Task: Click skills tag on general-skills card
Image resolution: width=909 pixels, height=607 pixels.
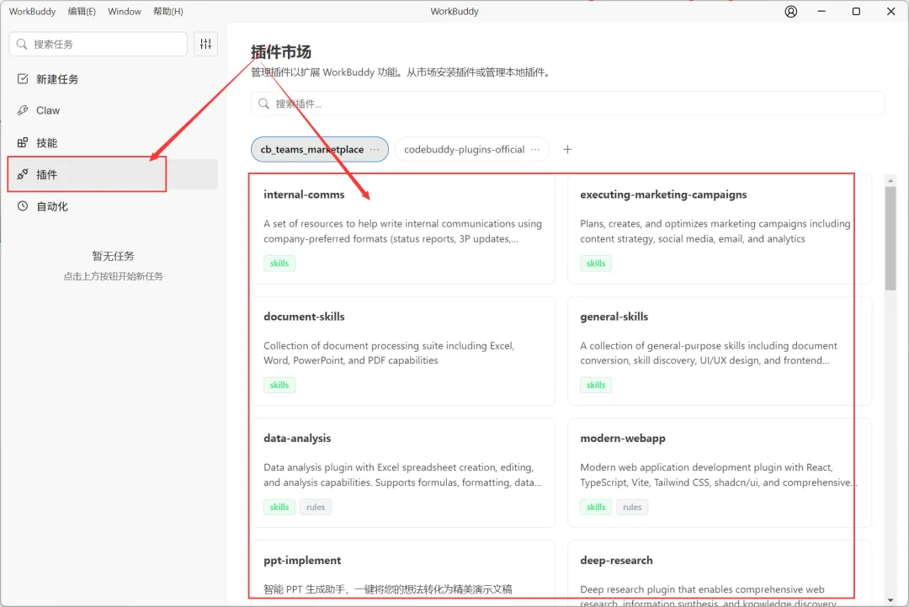Action: pos(596,385)
